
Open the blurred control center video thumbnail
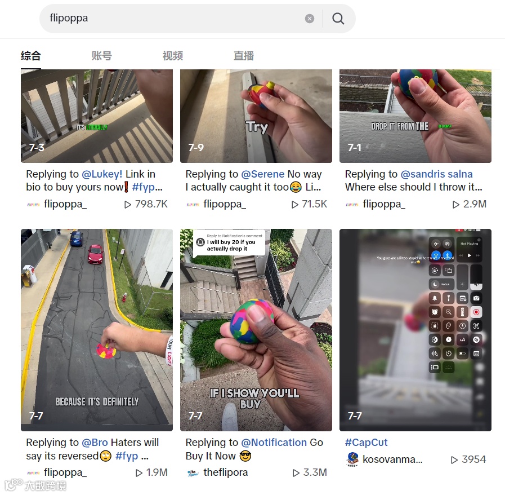(415, 330)
